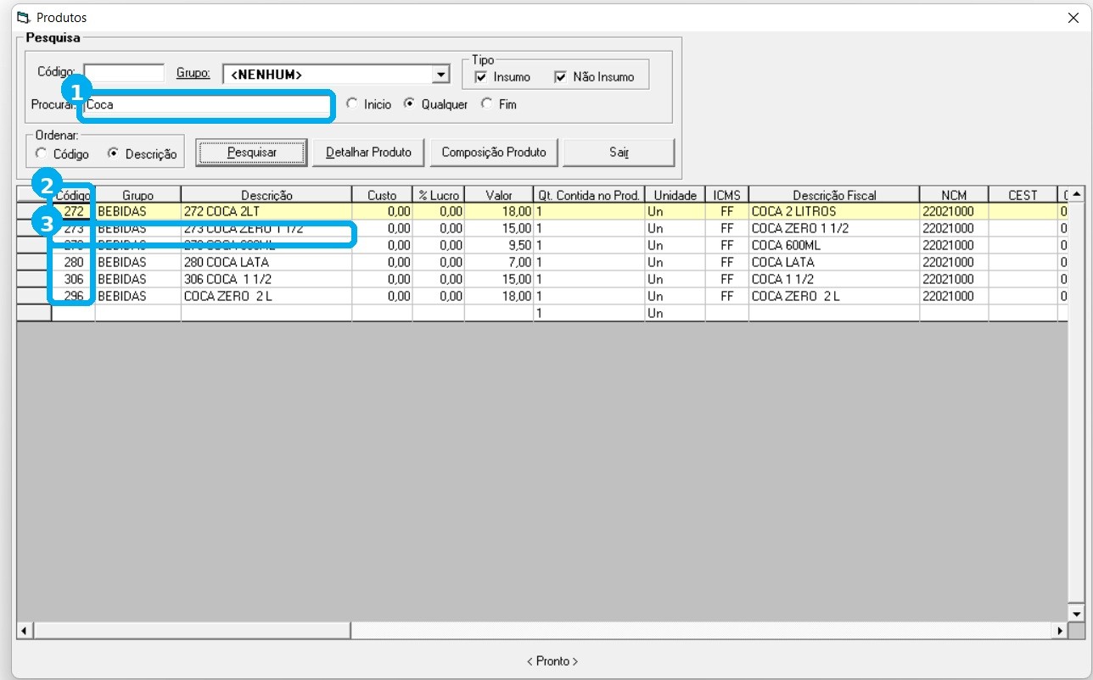Click the Valor column header
Viewport: 1093px width, 680px height.
[499, 195]
